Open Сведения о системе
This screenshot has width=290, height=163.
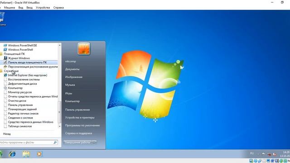[x=18, y=118]
